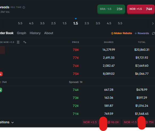Choose the left-side 3.5 spread line
Screen dimensions: 155x131
42,23
